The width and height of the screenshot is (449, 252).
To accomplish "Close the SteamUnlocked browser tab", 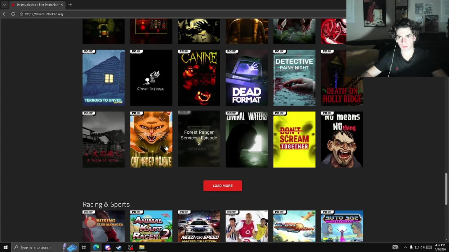I will tap(62, 5).
